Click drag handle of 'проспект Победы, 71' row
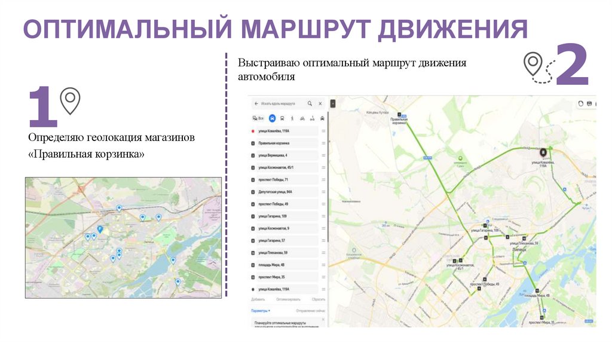The width and height of the screenshot is (612, 343). coord(323,180)
